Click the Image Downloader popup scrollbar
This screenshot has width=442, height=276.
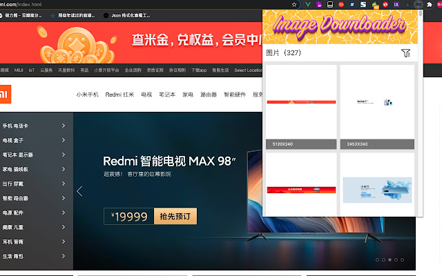421,13
